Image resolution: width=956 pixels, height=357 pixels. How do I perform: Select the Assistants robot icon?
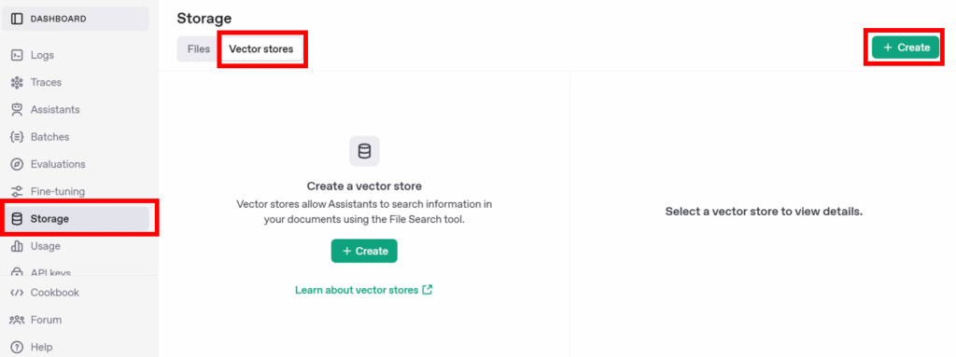click(x=17, y=110)
